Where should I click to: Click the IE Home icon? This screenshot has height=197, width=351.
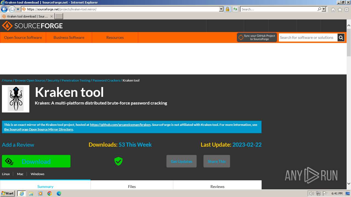[x=333, y=10]
